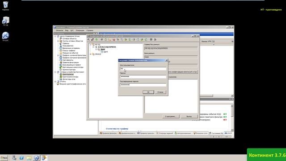Click the Статистика по трафику heading

pyautogui.click(x=117, y=129)
